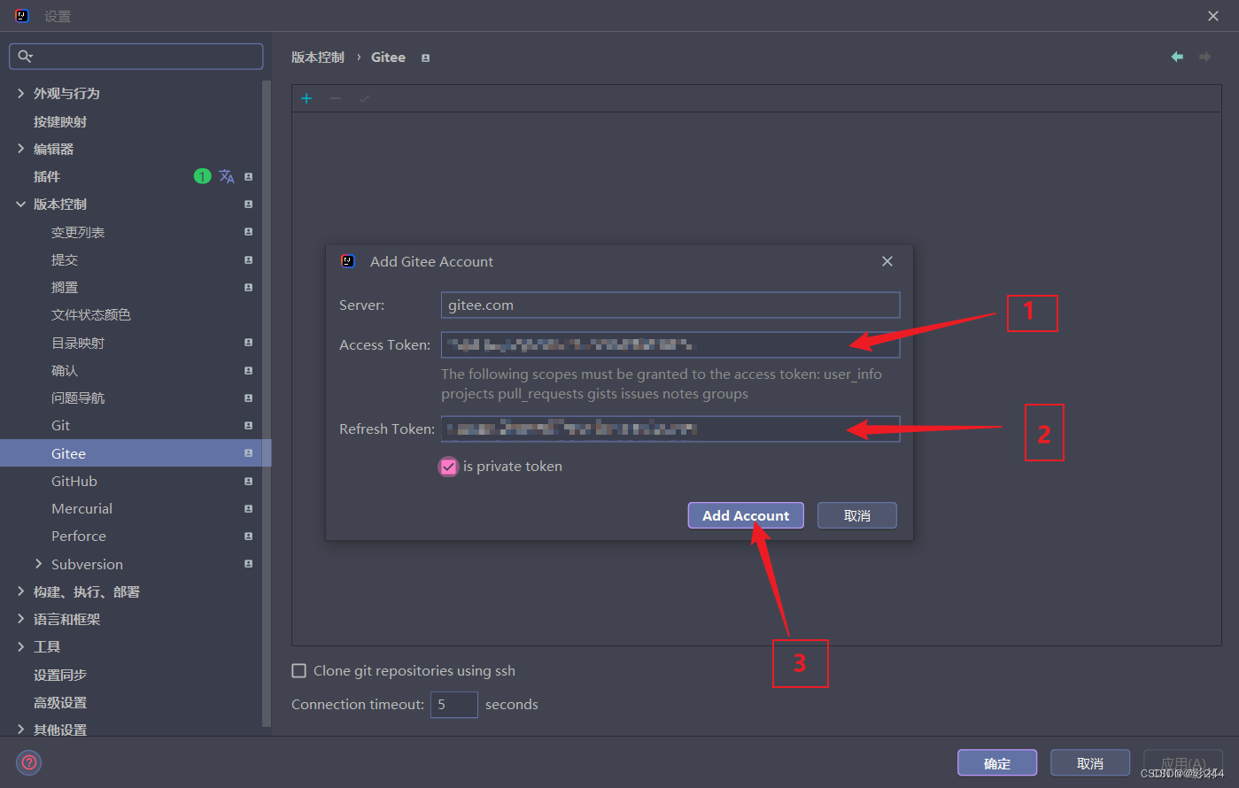Click the add account plus icon
The width and height of the screenshot is (1239, 788).
click(306, 98)
